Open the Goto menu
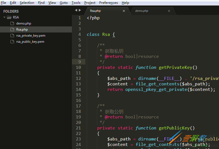 (x=64, y=3)
